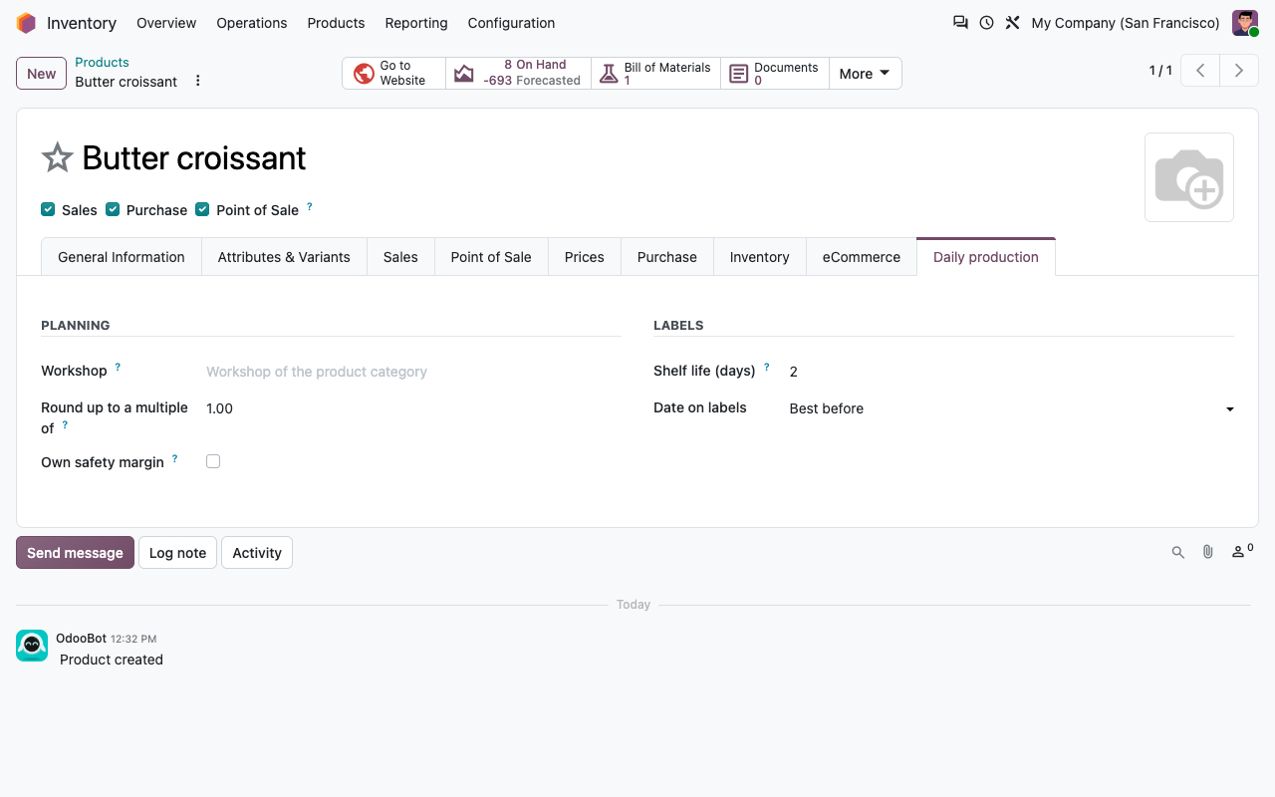1275x797 pixels.
Task: Click the Inventory app logo icon
Action: 26,23
